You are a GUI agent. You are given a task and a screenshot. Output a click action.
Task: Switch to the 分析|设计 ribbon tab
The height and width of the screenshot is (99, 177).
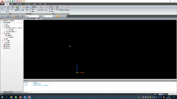[28, 4]
